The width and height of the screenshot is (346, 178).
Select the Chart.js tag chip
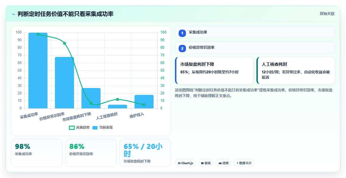tap(185, 163)
